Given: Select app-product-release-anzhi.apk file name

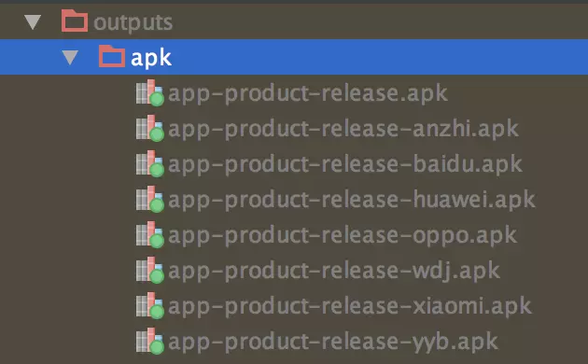Looking at the screenshot, I should pos(343,130).
